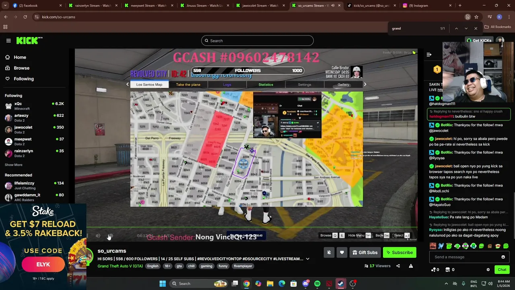This screenshot has width=515, height=290.
Task: Subscribe to so_urcams
Action: 400,253
